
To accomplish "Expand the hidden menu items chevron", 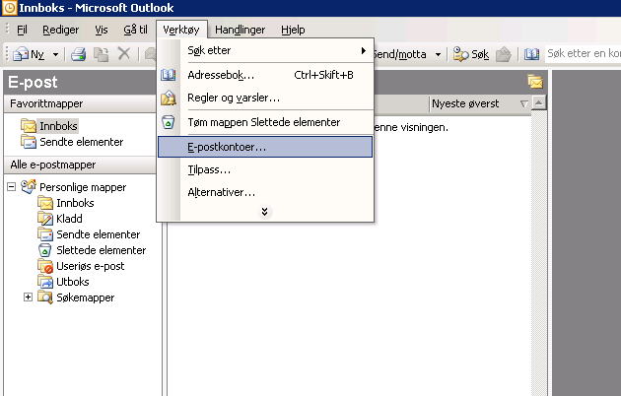I will tap(264, 212).
